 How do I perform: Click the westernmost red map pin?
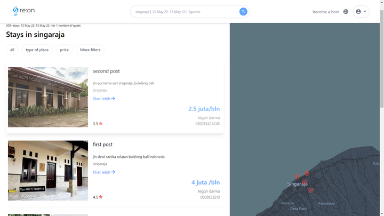(297, 177)
